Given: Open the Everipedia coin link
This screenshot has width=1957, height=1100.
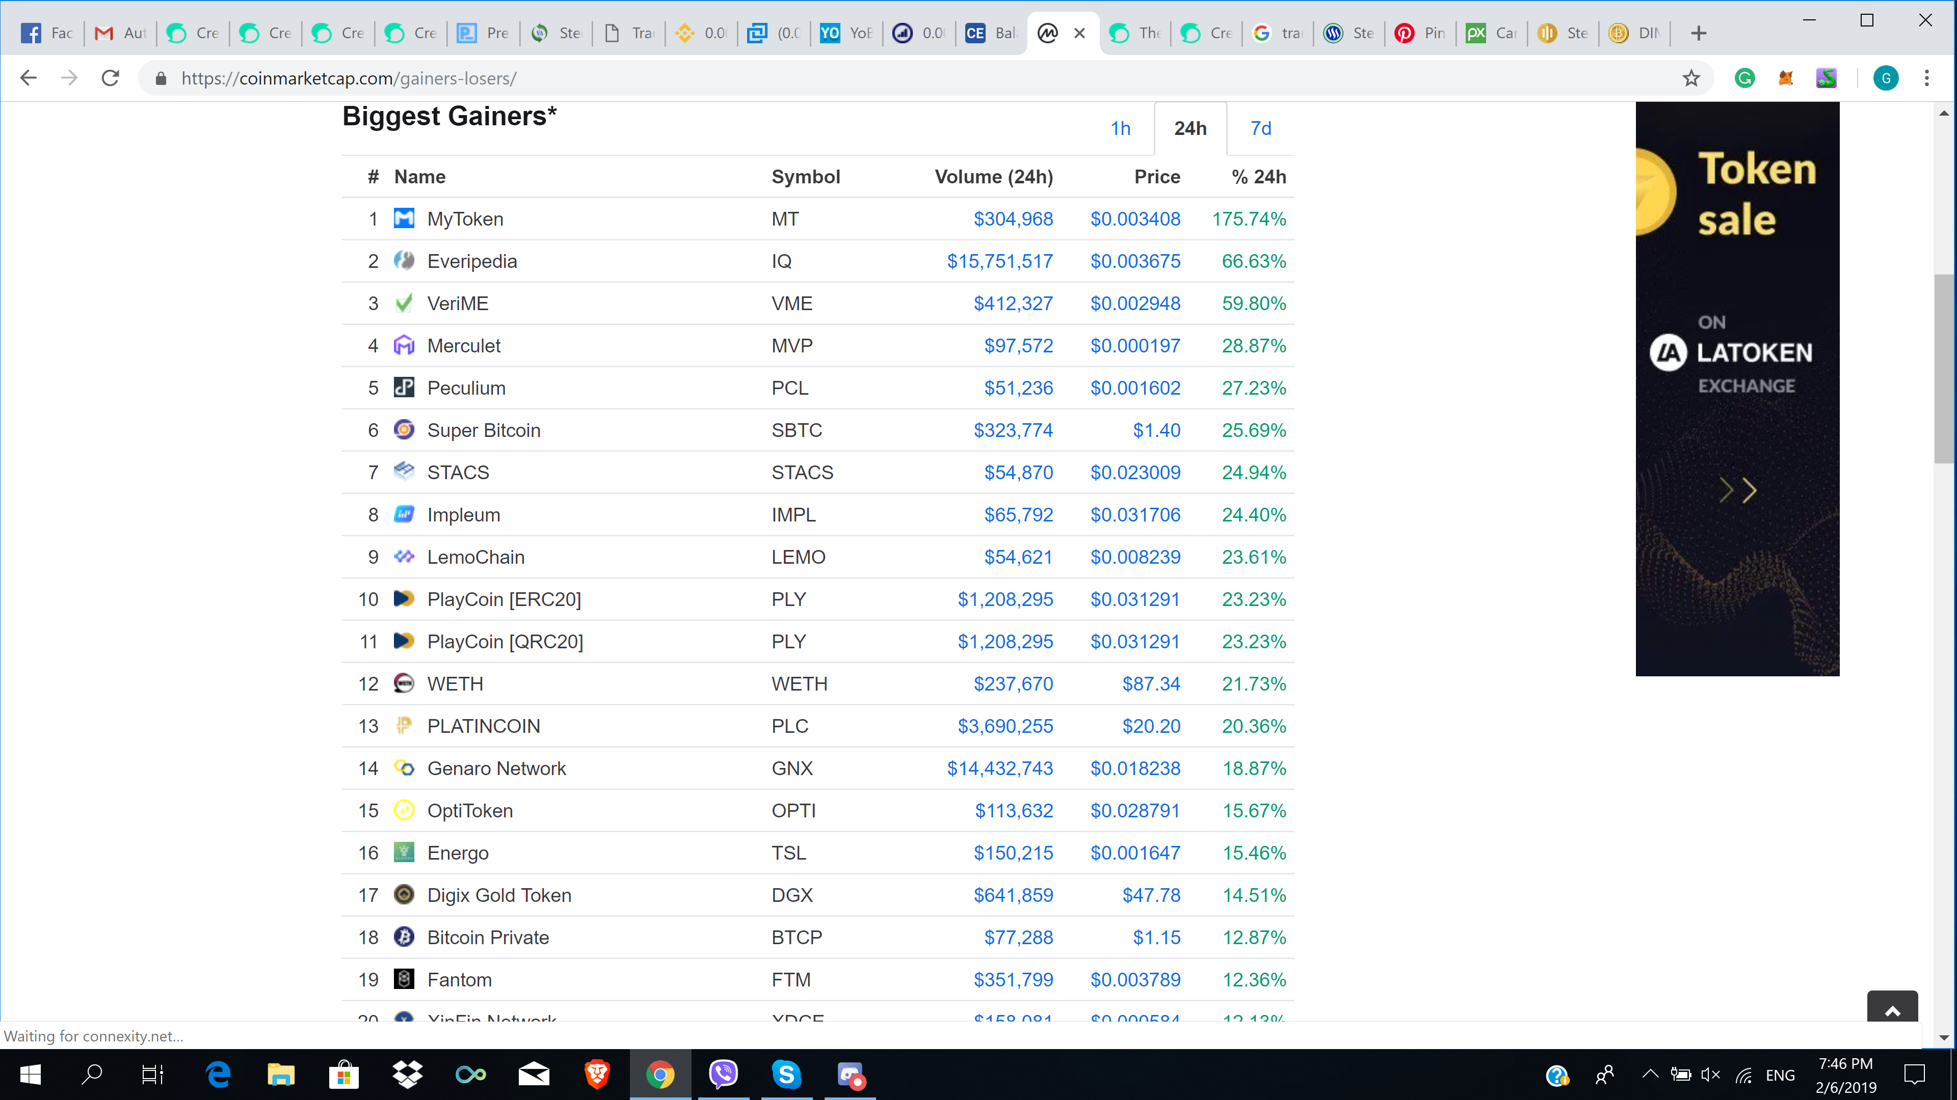Looking at the screenshot, I should pyautogui.click(x=472, y=261).
